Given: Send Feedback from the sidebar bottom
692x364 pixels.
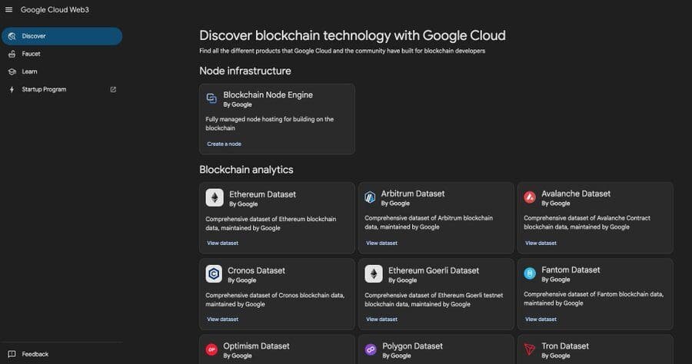Looking at the screenshot, I should (x=35, y=354).
